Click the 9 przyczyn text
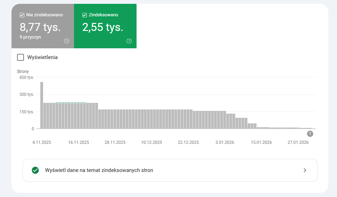337x197 pixels. [31, 37]
